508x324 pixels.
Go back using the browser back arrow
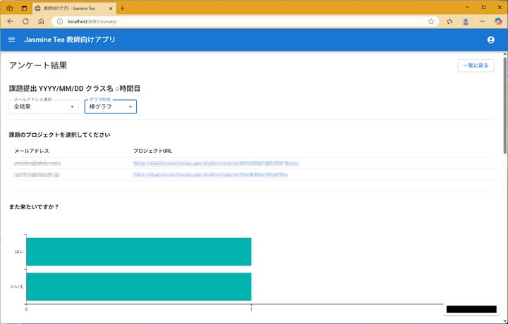click(x=11, y=21)
